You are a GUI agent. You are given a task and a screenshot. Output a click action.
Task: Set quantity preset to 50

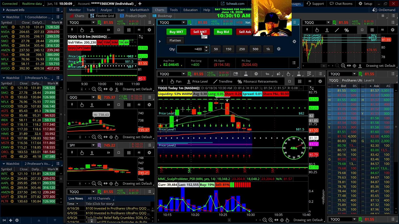(216, 49)
